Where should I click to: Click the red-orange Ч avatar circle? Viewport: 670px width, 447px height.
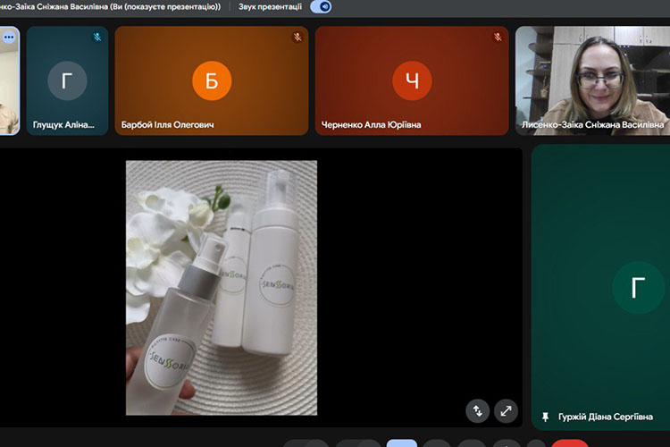tap(412, 82)
